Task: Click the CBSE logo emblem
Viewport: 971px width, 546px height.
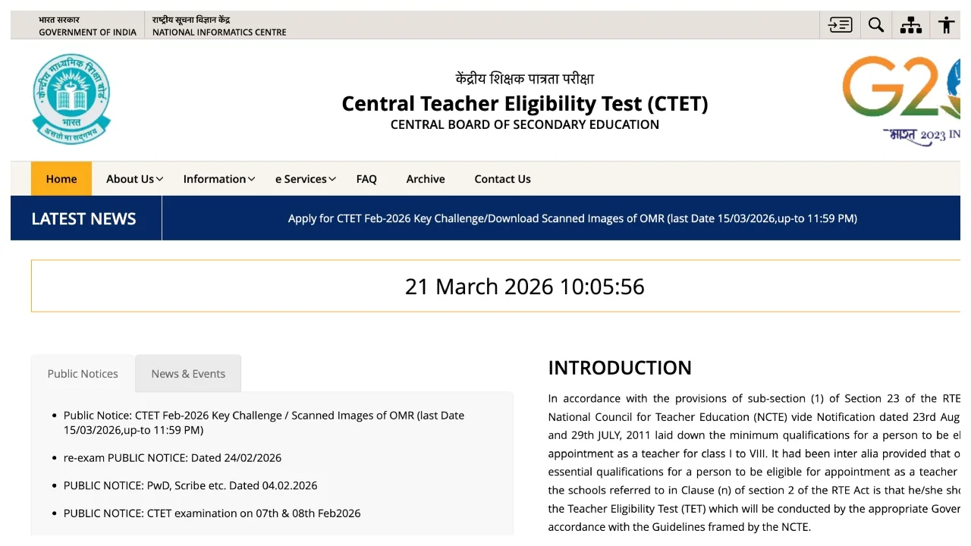Action: 71,99
